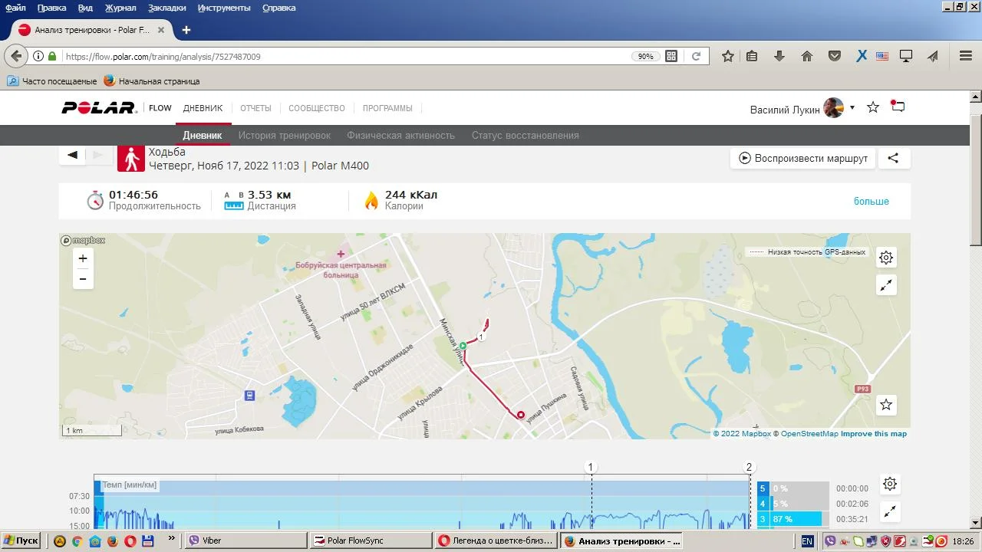The image size is (982, 552).
Task: Open the map settings gear
Action: click(886, 258)
